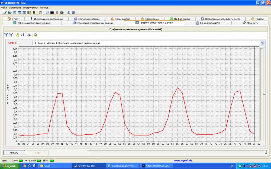Switch to the Лямбда-зонды tab
This screenshot has height=169, width=271.
pos(182,19)
